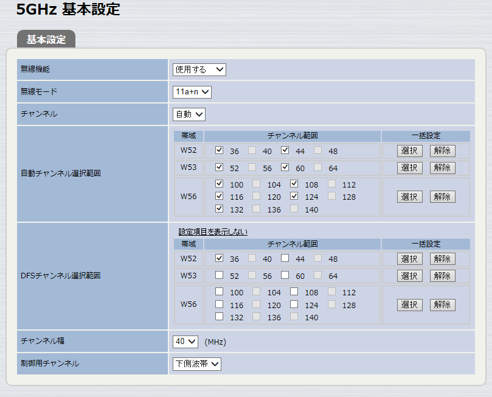Switch to the 基本設定 tab
Screen dimensions: 492x397
46,40
